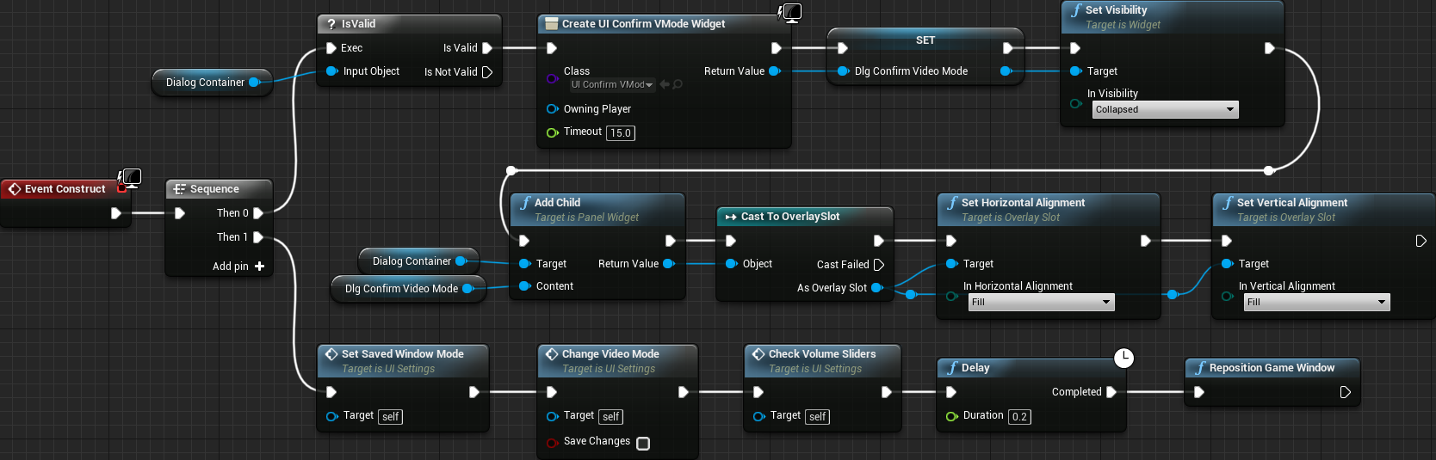The width and height of the screenshot is (1436, 460).
Task: Click the Set Saved Window Mode Target pin
Action: [331, 416]
